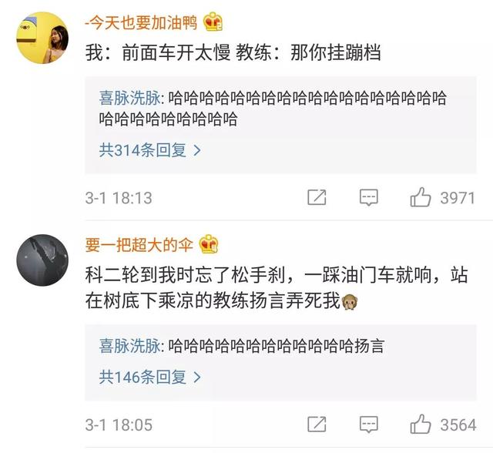Repost the 3-1 18:13 comment

click(x=317, y=197)
